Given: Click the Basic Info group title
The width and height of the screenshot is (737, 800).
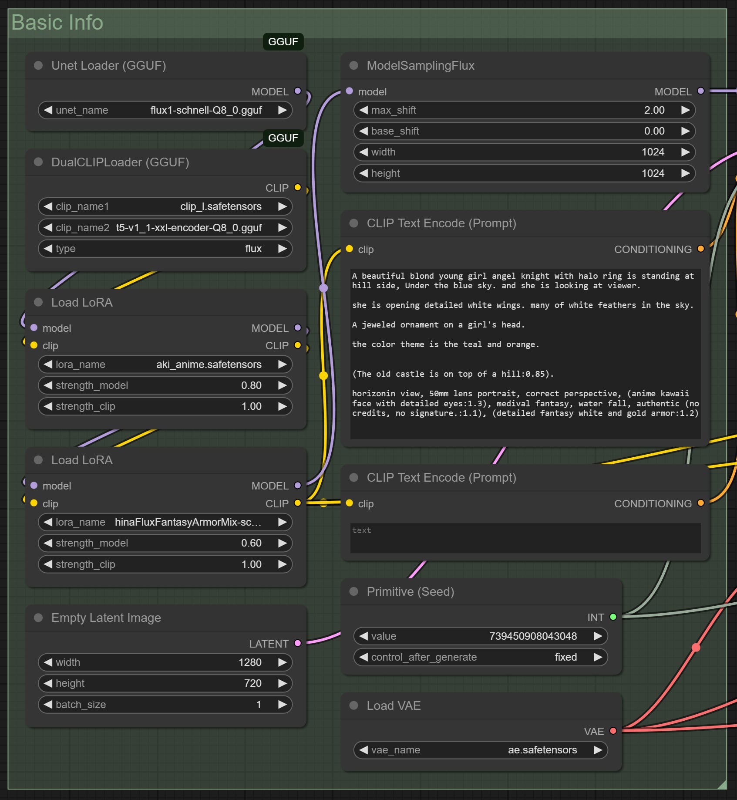Looking at the screenshot, I should (57, 22).
